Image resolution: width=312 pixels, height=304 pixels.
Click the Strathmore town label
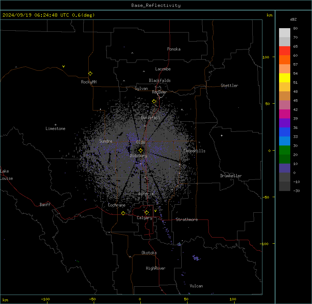[x=187, y=220]
